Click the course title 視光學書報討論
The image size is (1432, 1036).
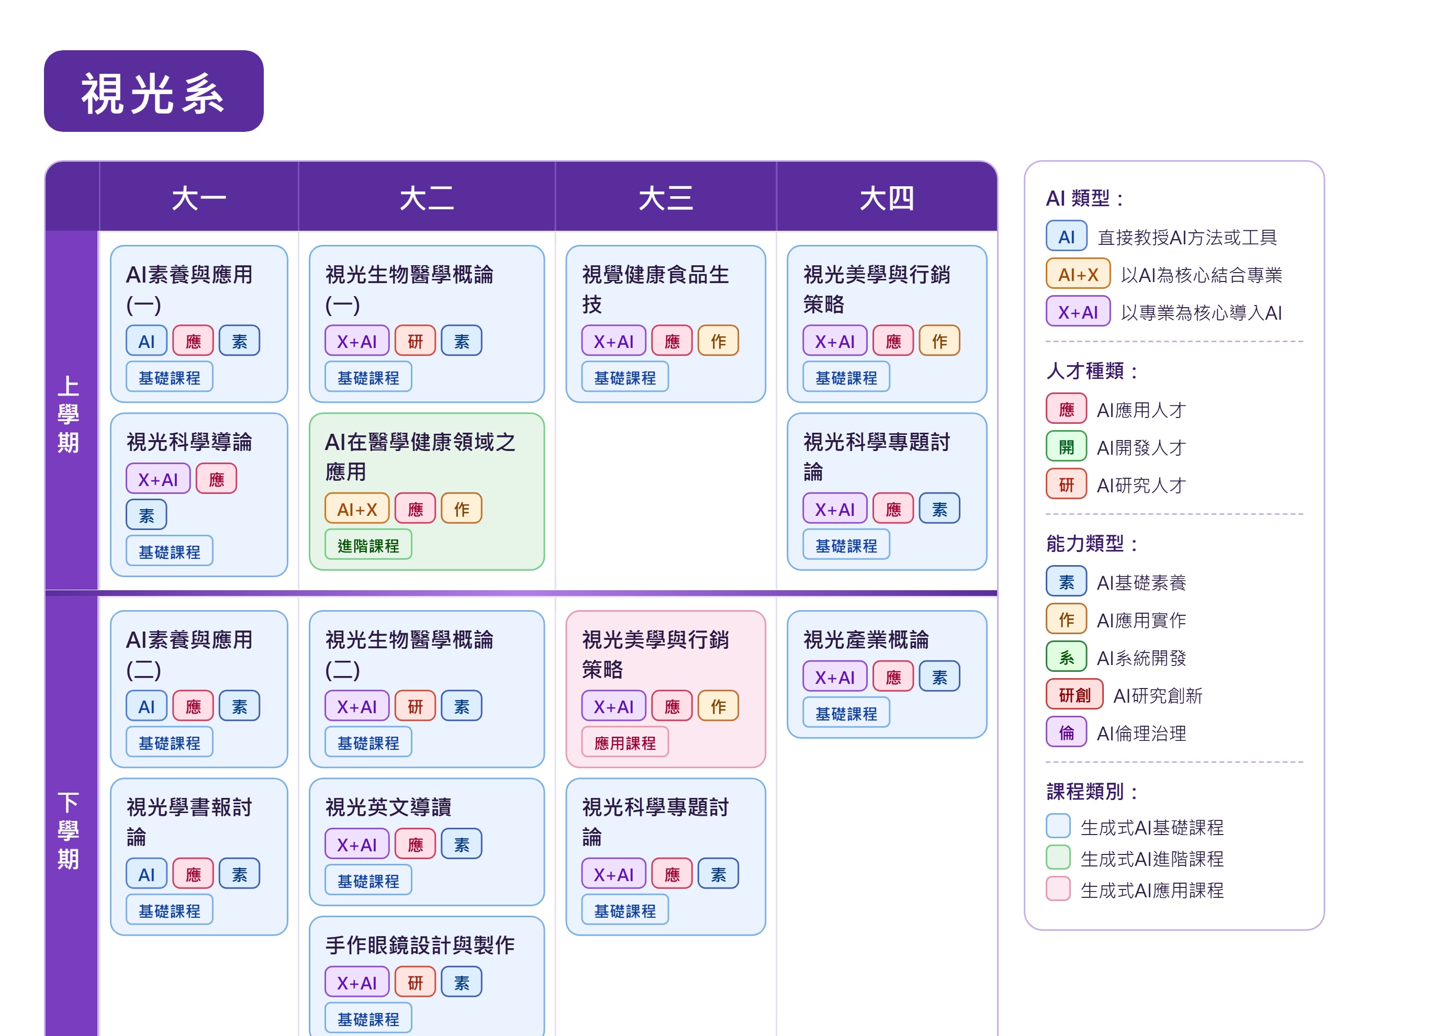(x=189, y=822)
